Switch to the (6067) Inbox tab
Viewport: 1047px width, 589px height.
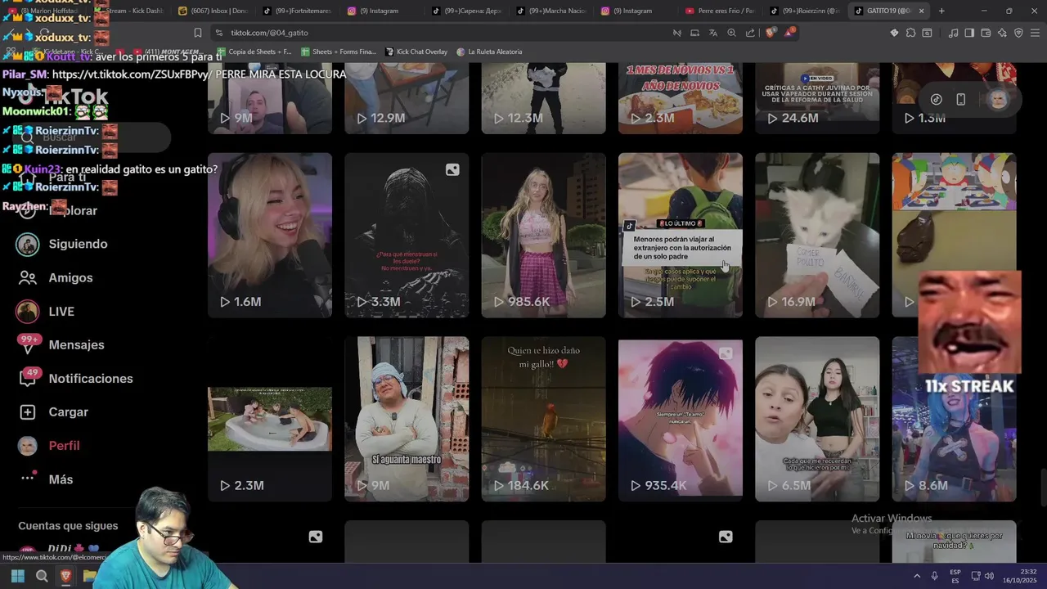pos(212,11)
